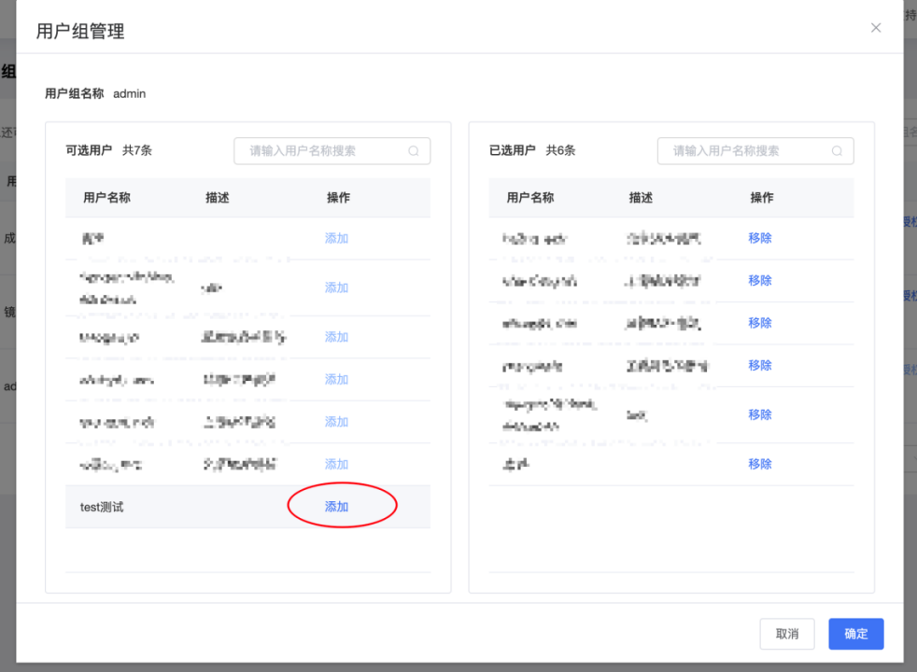Image resolution: width=917 pixels, height=672 pixels.
Task: Click 移除 in the first selected user row
Action: [x=760, y=238]
